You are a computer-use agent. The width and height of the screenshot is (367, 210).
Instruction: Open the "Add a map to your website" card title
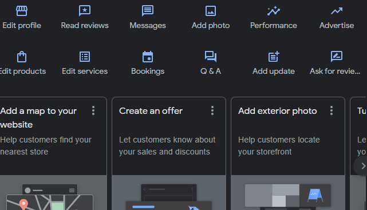pos(38,118)
